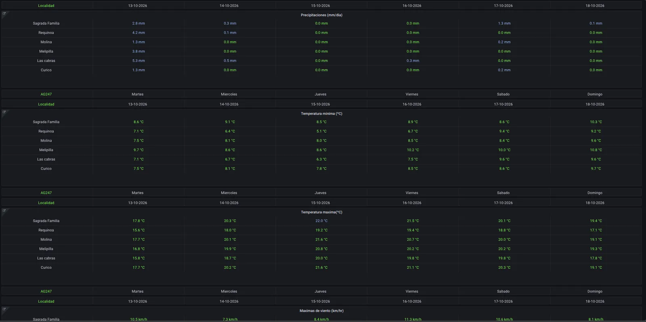Select the 11.3 km/h wind value
This screenshot has height=322, width=646.
tap(413, 320)
